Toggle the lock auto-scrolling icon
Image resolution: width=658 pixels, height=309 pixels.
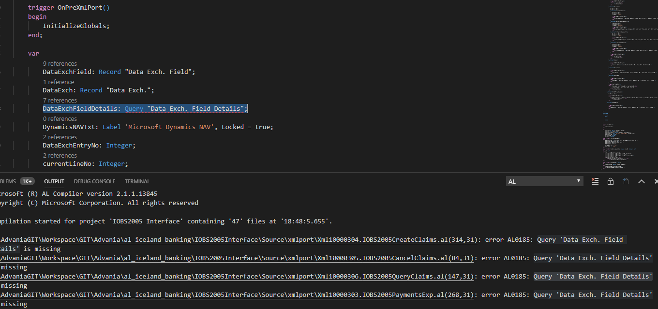(610, 181)
